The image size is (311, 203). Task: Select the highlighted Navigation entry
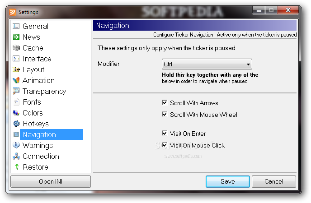click(x=52, y=134)
